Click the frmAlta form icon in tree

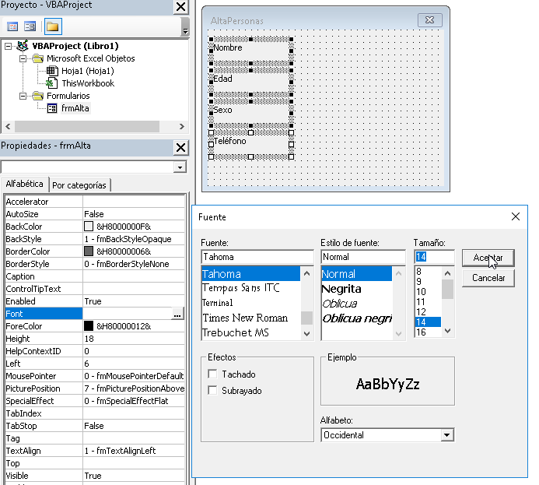pyautogui.click(x=52, y=108)
